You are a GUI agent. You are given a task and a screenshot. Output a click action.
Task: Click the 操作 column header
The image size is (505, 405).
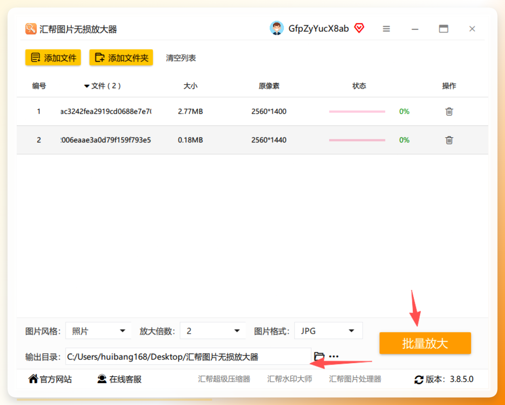click(x=449, y=86)
